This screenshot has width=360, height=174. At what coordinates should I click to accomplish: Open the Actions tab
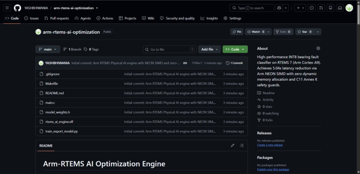(105, 18)
